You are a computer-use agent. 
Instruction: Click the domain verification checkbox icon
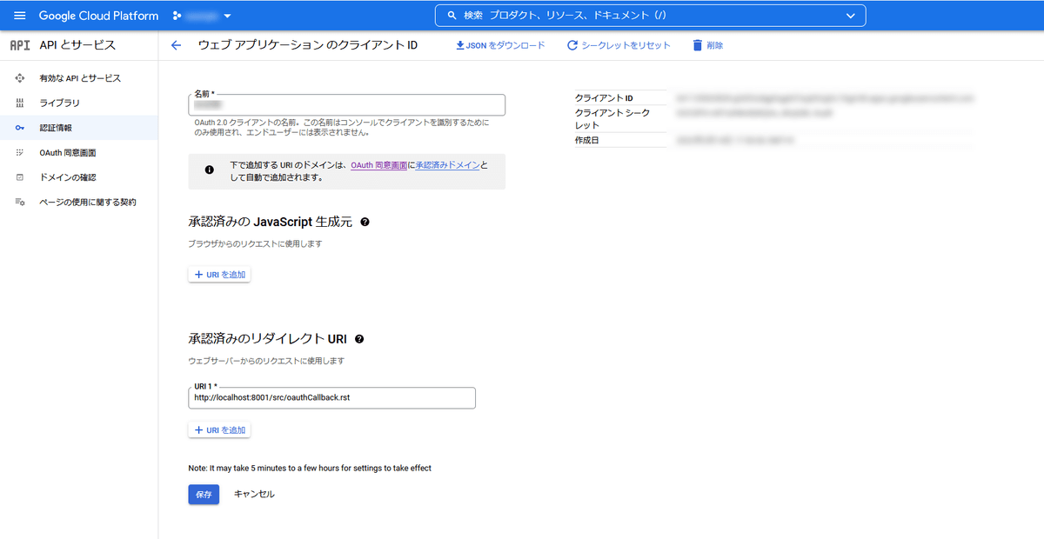click(20, 177)
